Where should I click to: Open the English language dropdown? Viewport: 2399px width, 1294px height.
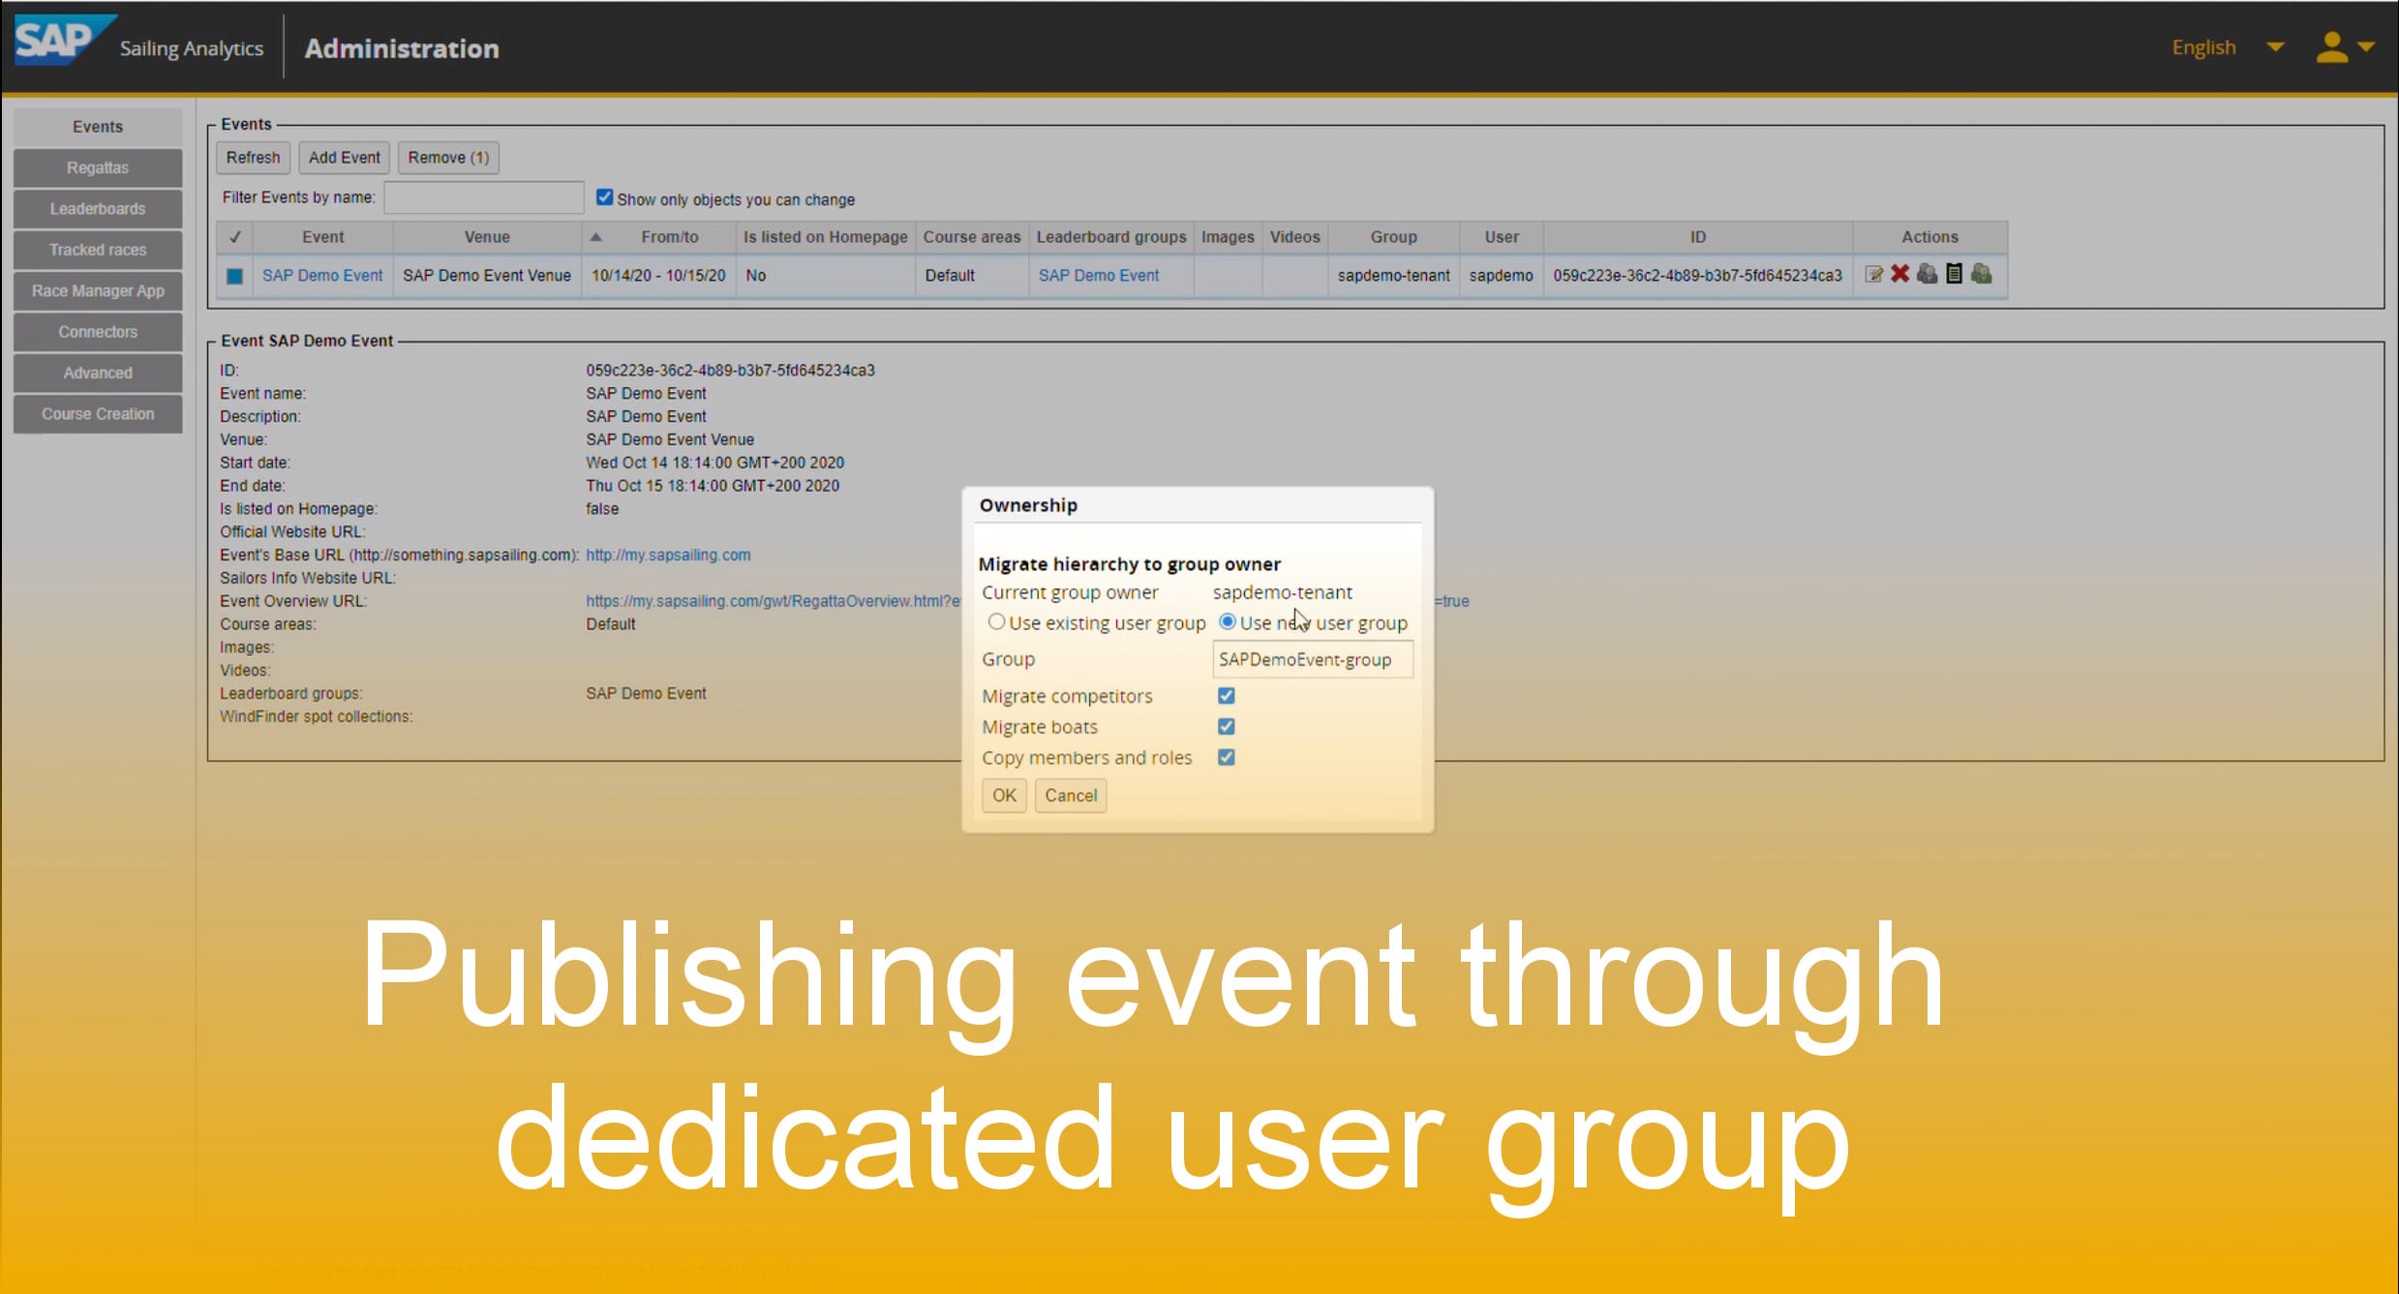pos(2202,45)
